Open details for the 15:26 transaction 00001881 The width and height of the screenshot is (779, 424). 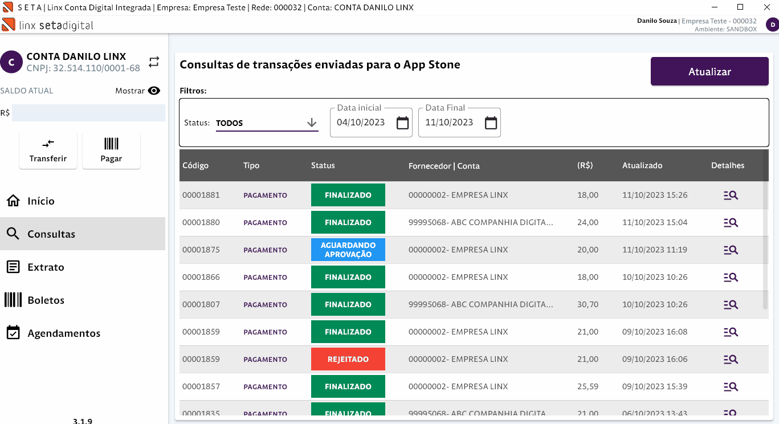point(731,195)
